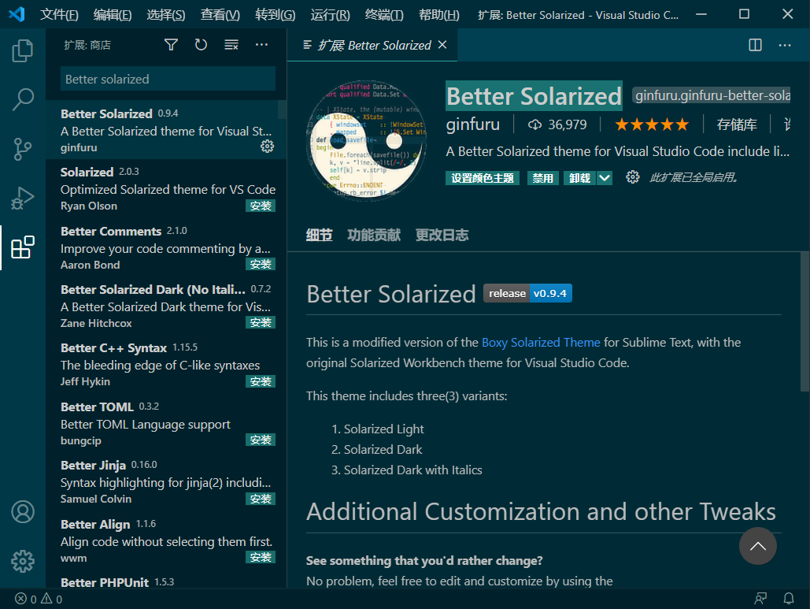The width and height of the screenshot is (810, 609).
Task: Open gear menu for Better Solarized list item
Action: 267,147
